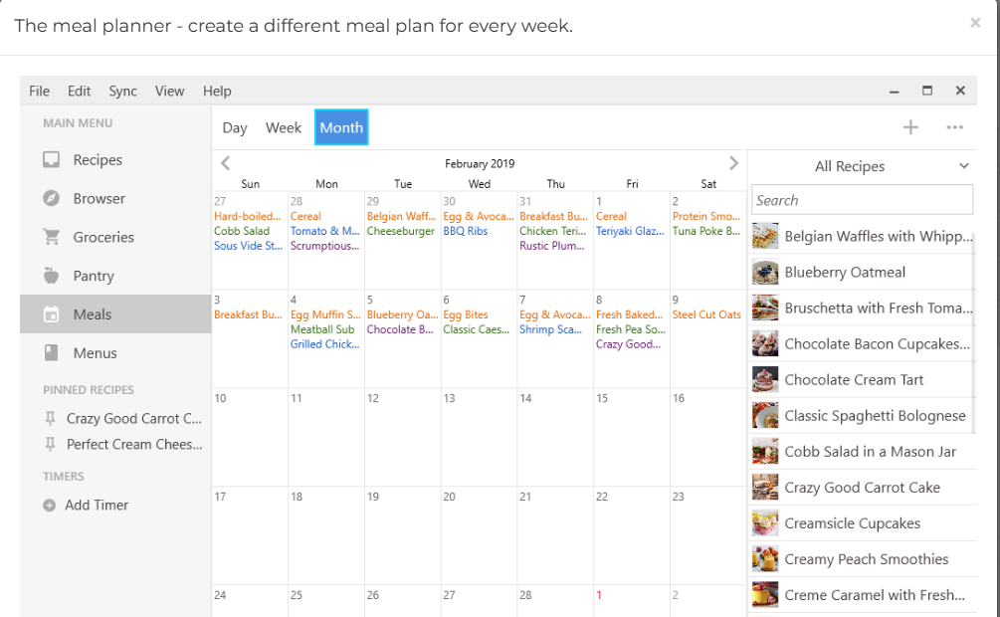
Task: Switch to the Week view tab
Action: tap(283, 127)
